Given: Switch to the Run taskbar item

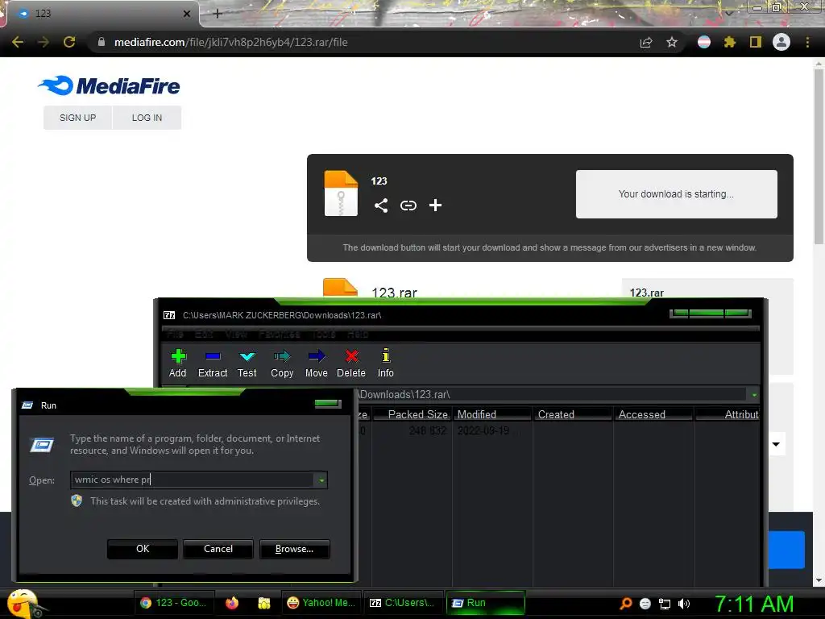Looking at the screenshot, I should [484, 603].
